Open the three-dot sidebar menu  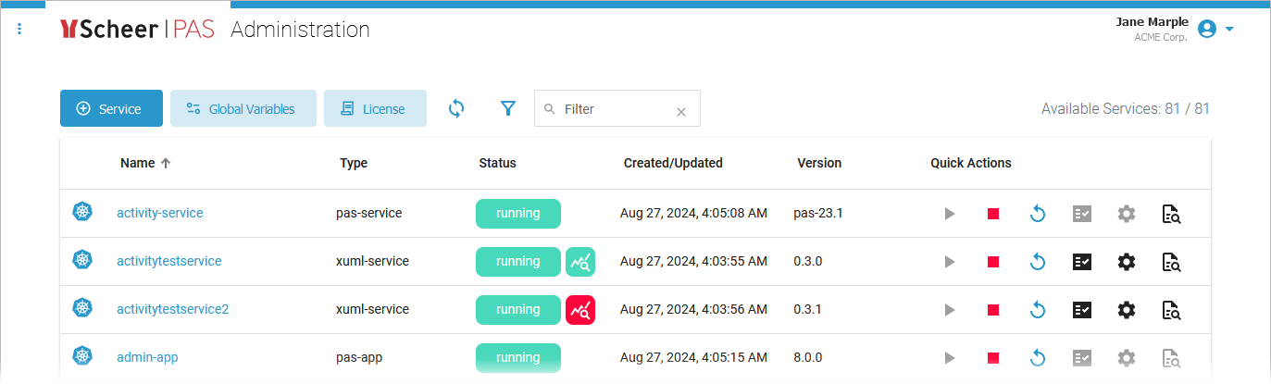(x=19, y=30)
